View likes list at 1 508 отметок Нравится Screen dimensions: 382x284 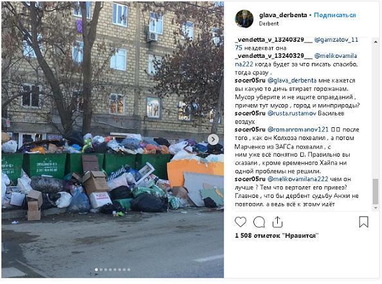[x=277, y=236]
